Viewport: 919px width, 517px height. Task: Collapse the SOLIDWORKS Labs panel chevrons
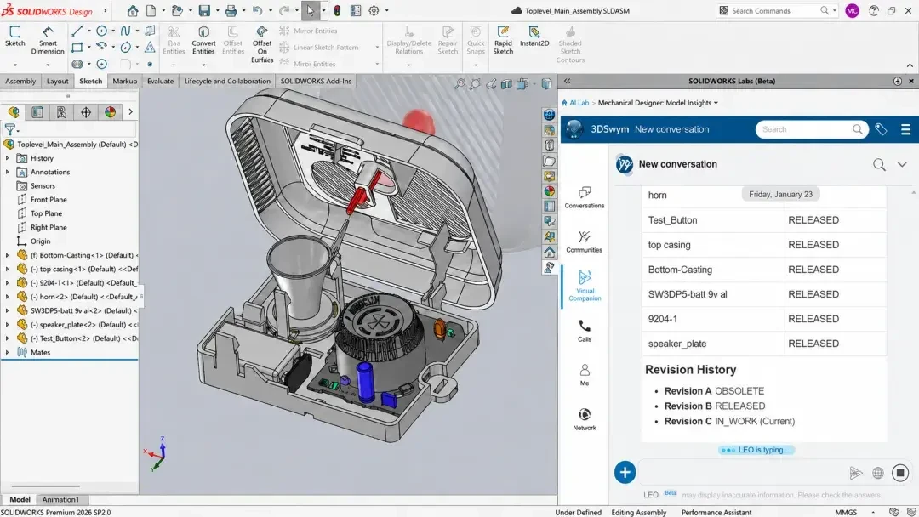pyautogui.click(x=568, y=81)
